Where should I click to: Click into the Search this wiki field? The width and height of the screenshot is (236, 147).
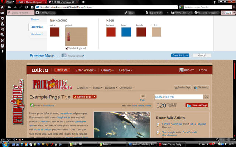(179, 97)
